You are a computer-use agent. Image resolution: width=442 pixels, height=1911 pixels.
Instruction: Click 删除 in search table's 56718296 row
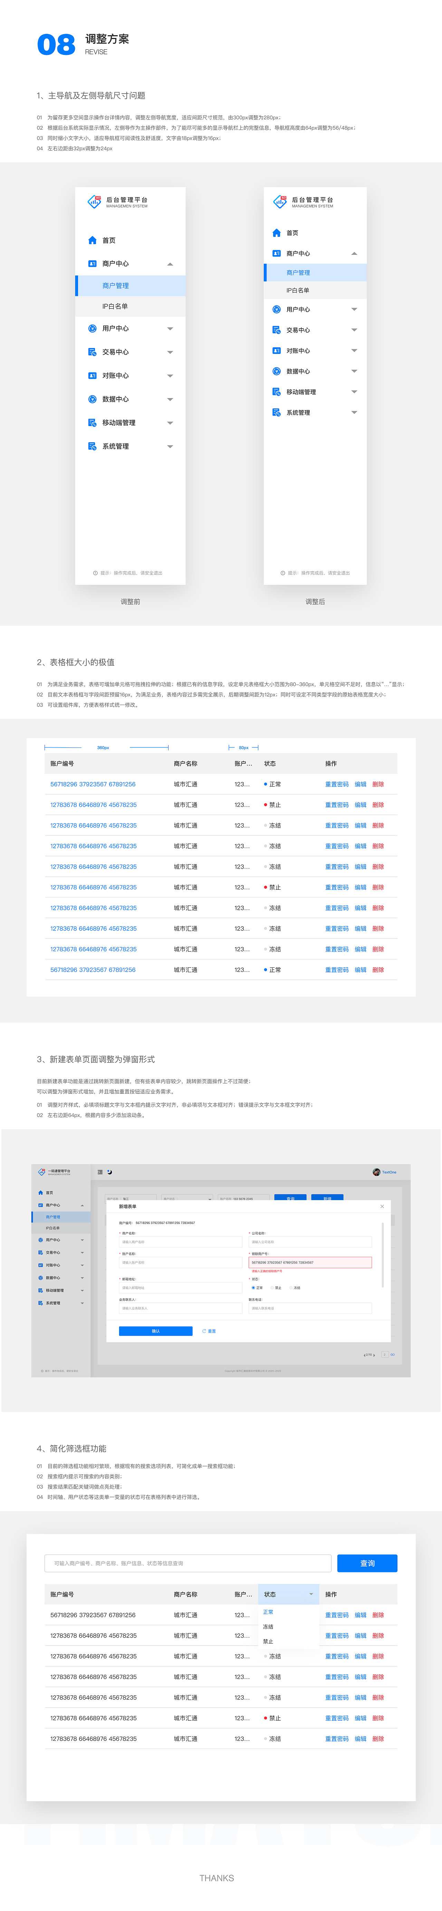378,1615
